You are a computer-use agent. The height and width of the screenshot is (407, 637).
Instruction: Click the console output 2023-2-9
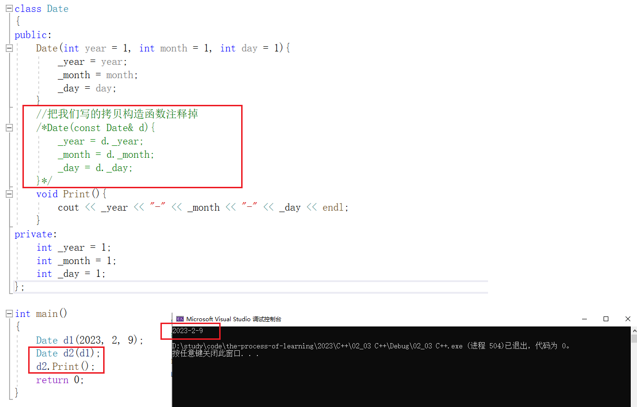point(188,331)
